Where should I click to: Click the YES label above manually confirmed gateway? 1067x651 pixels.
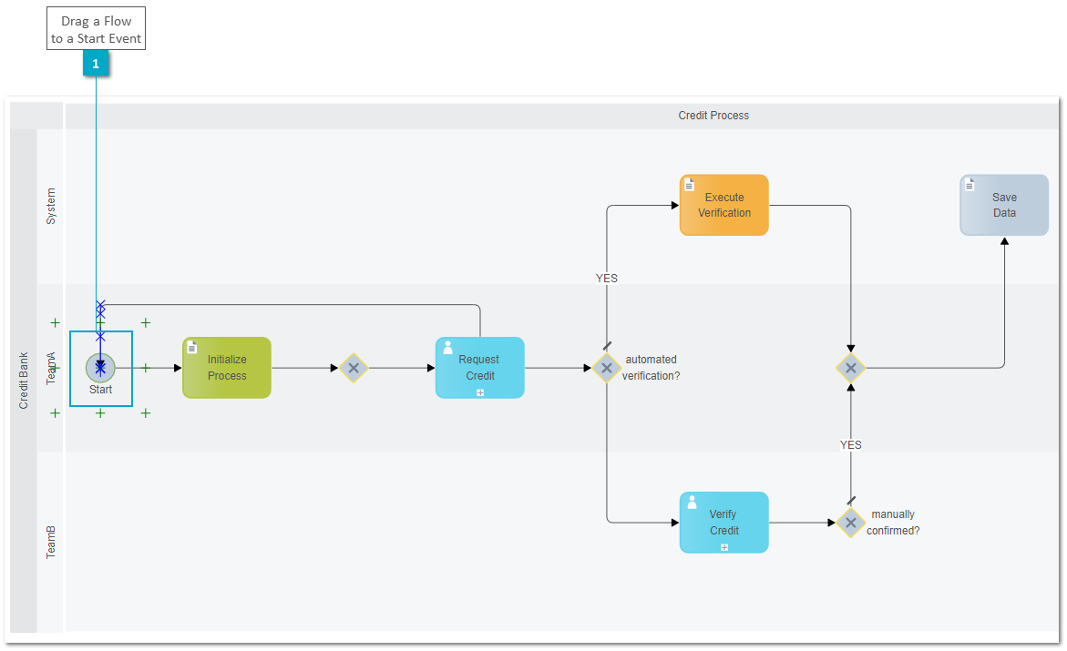point(851,445)
